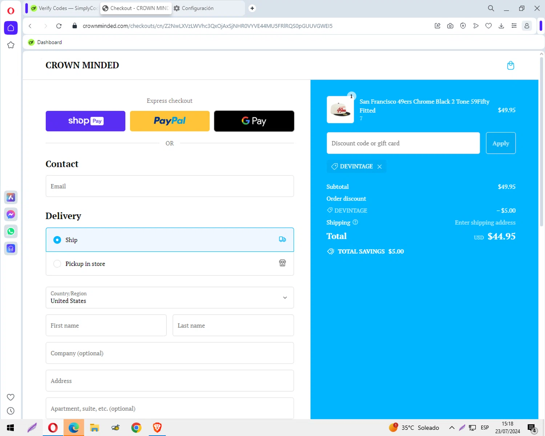Expand the Country/Region dropdown

tap(170, 298)
